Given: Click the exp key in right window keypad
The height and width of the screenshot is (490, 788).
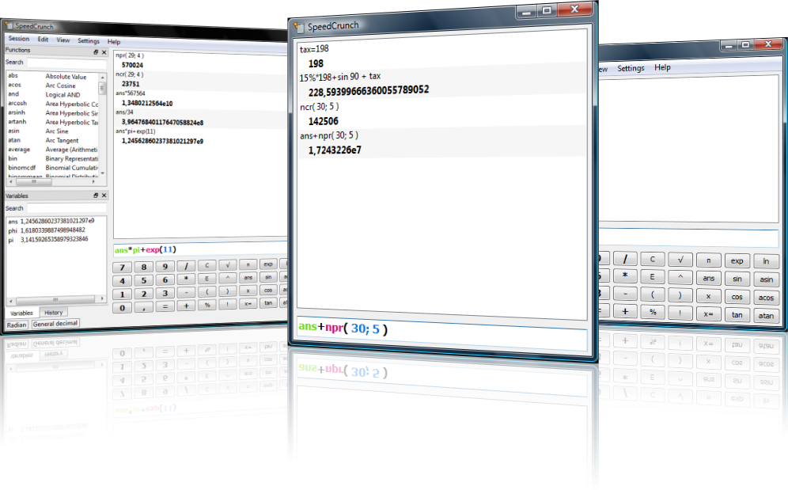Looking at the screenshot, I should tap(737, 260).
